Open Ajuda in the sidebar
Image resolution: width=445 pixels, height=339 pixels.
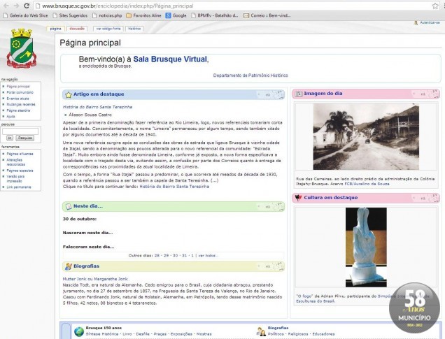tap(10, 117)
